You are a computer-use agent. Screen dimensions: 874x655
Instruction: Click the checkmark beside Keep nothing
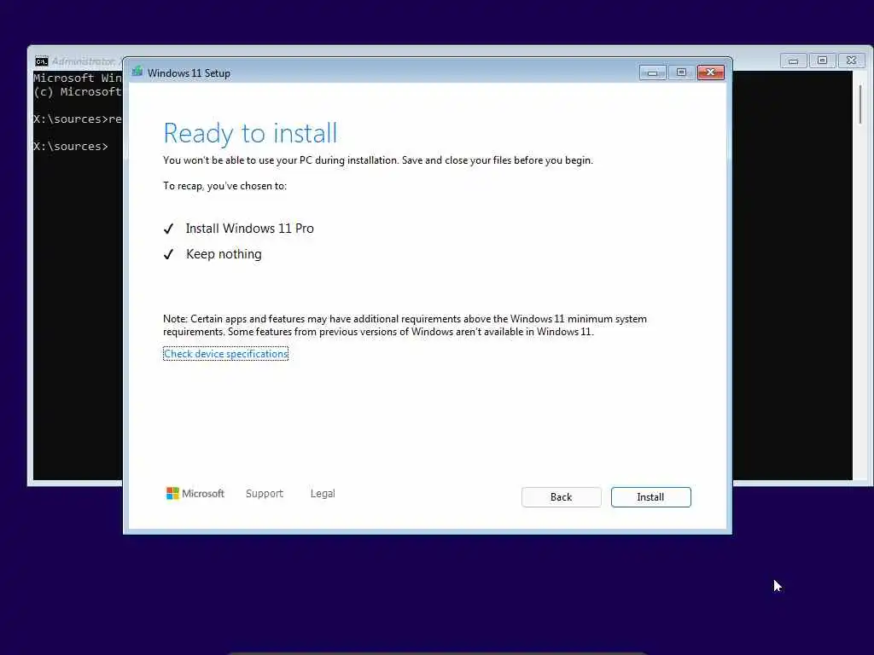tap(168, 254)
